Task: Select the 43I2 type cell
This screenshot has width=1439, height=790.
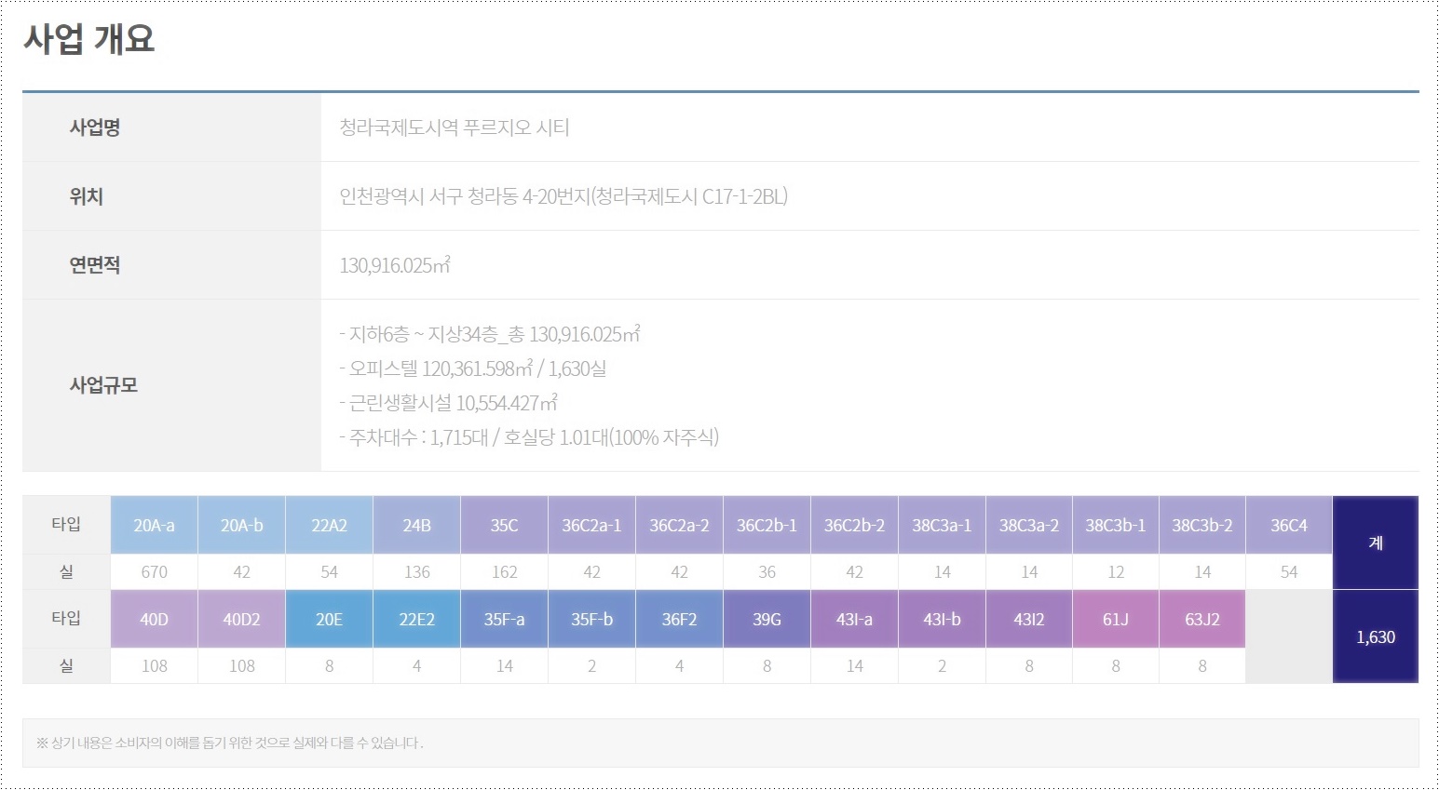Action: (1029, 620)
